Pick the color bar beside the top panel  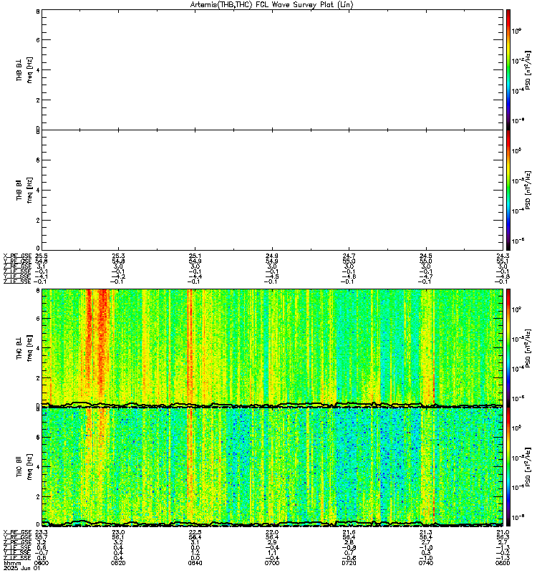pos(508,69)
